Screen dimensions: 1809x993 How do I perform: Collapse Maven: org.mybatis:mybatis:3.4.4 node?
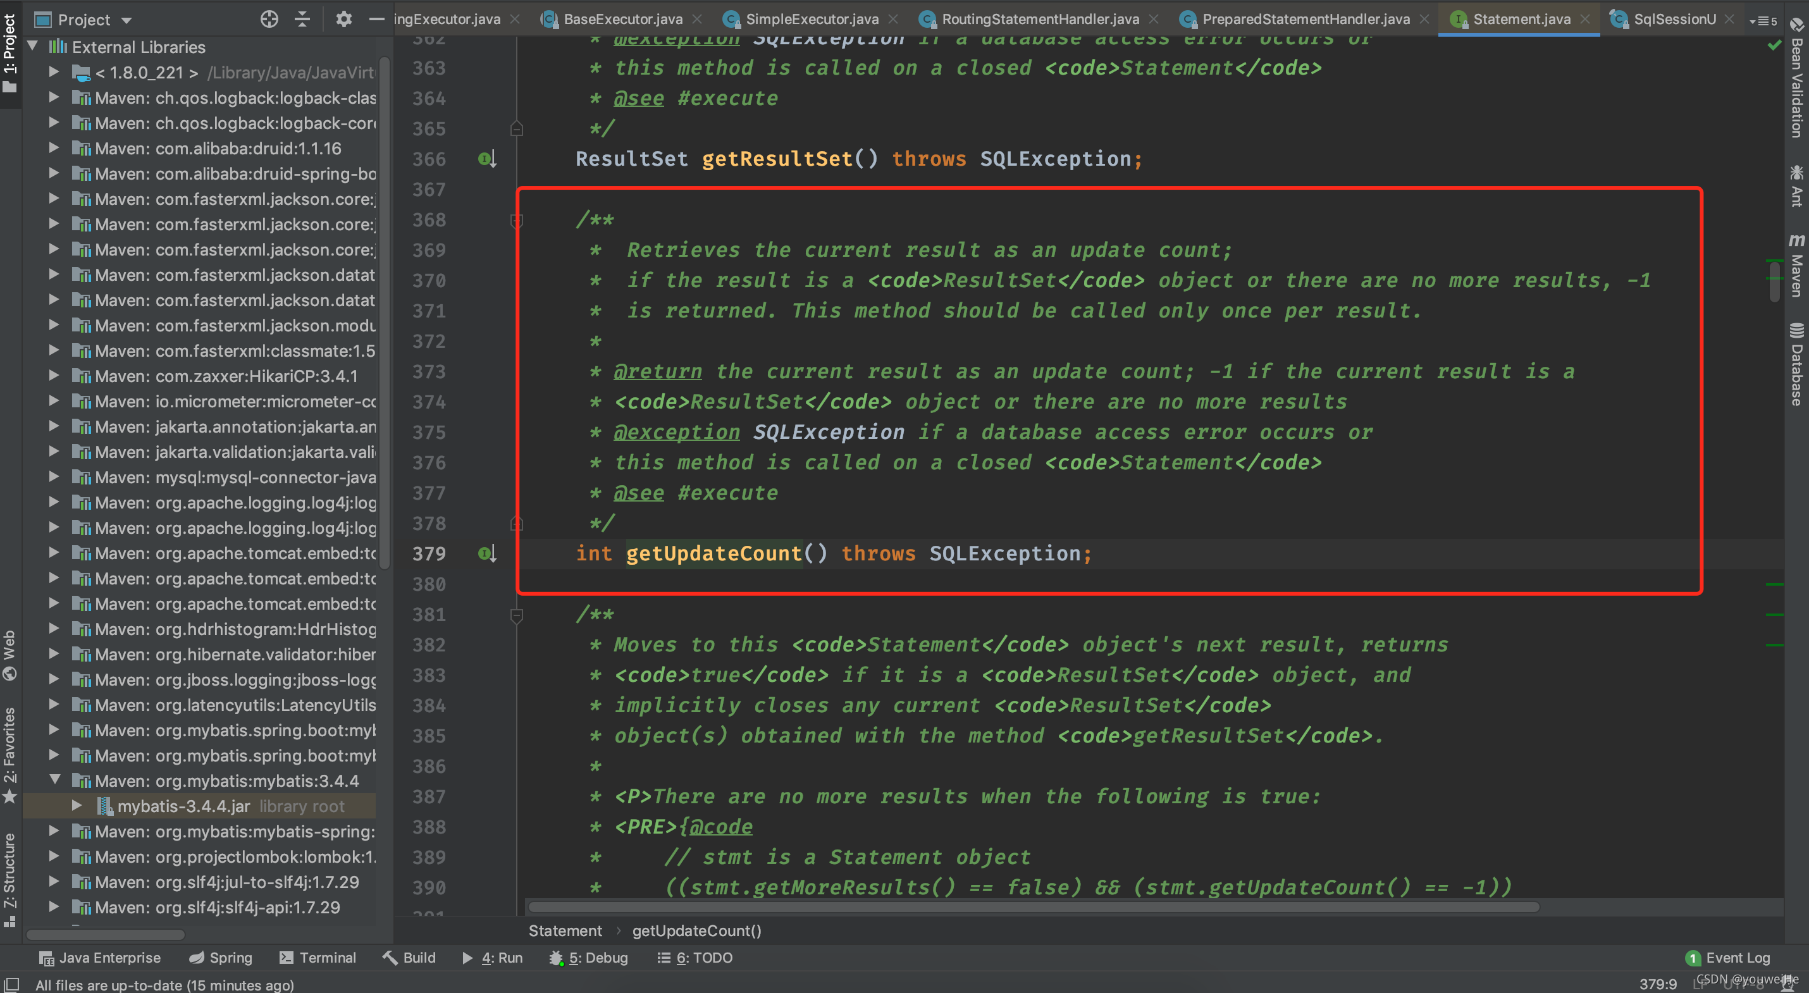pos(55,779)
